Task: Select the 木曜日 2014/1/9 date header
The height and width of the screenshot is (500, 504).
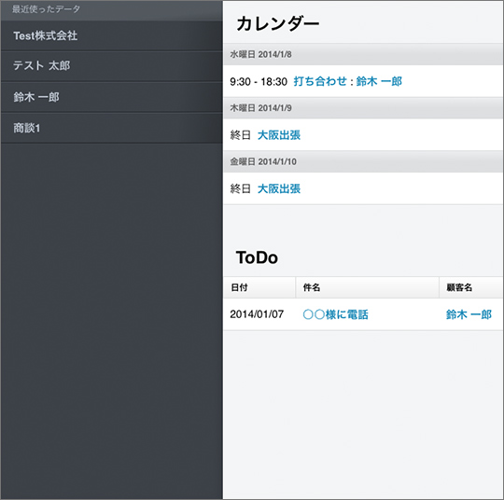Action: click(x=364, y=108)
